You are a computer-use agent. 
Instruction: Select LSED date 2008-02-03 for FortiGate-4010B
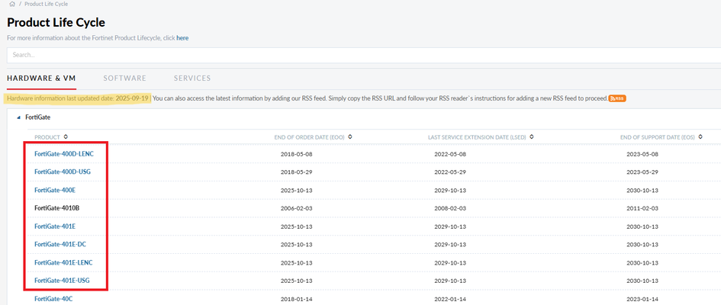point(450,208)
